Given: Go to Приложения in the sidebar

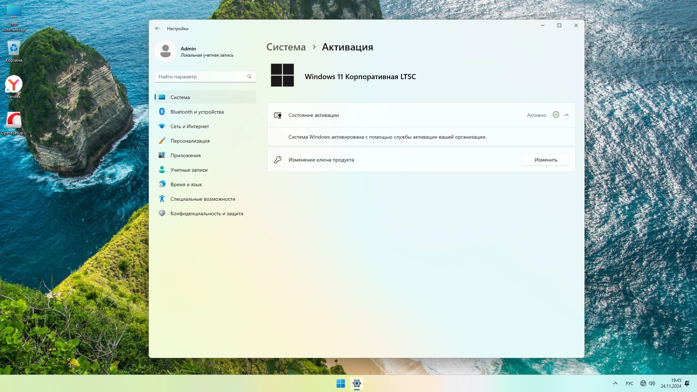Looking at the screenshot, I should click(x=185, y=155).
